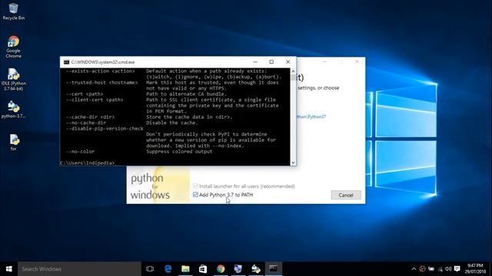Open the network status tray icon

tap(440, 269)
